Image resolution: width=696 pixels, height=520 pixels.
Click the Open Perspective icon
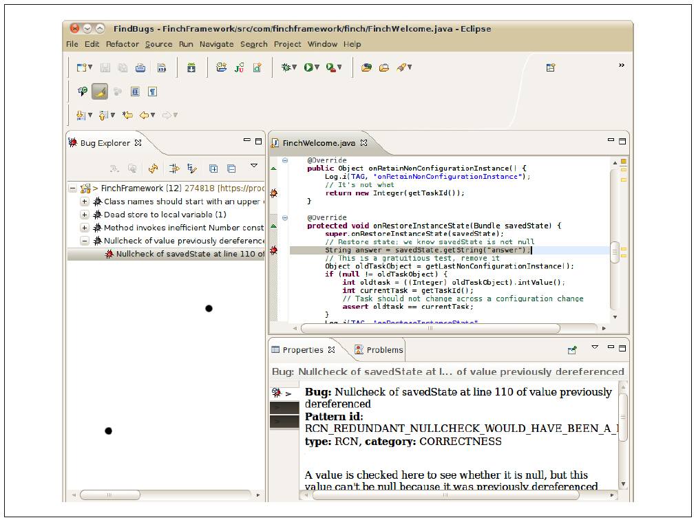click(551, 67)
